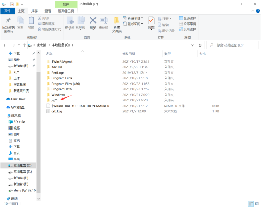Open the 打开 dropdown in the ribbon
Screen dimensions: 261x207
[x=170, y=19]
